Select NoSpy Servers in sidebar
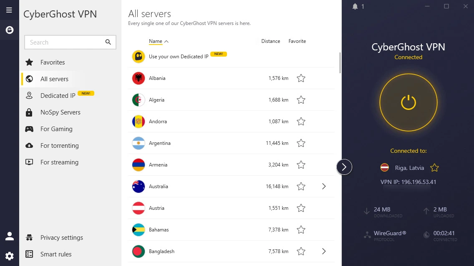The image size is (474, 266). pos(60,112)
